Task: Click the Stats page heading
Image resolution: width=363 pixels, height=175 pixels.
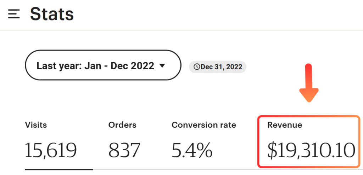Action: [52, 14]
